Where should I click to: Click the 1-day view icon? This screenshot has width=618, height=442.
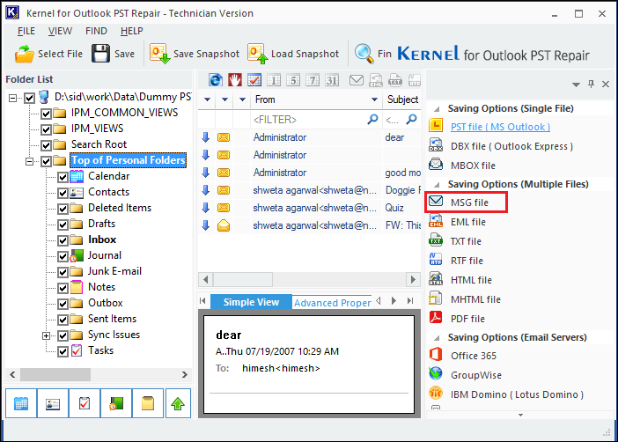click(x=274, y=80)
